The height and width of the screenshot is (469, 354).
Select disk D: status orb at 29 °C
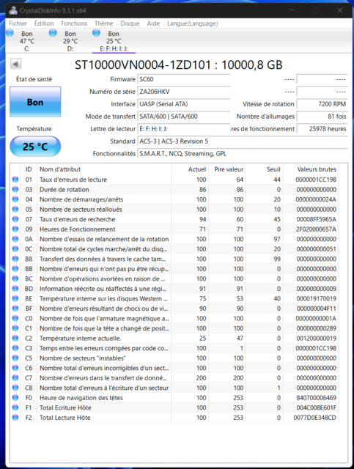53,33
